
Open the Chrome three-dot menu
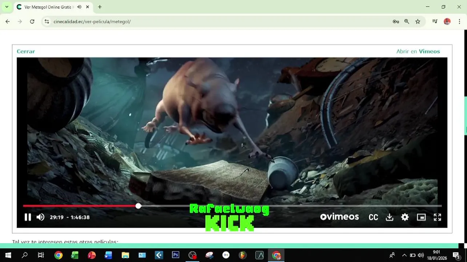pyautogui.click(x=459, y=21)
